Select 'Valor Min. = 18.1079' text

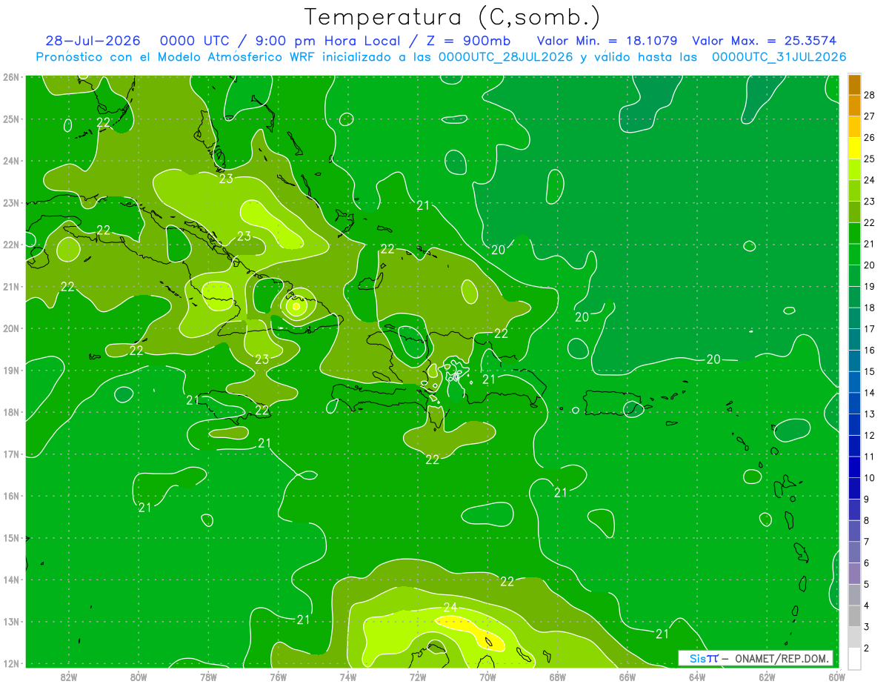tap(607, 41)
